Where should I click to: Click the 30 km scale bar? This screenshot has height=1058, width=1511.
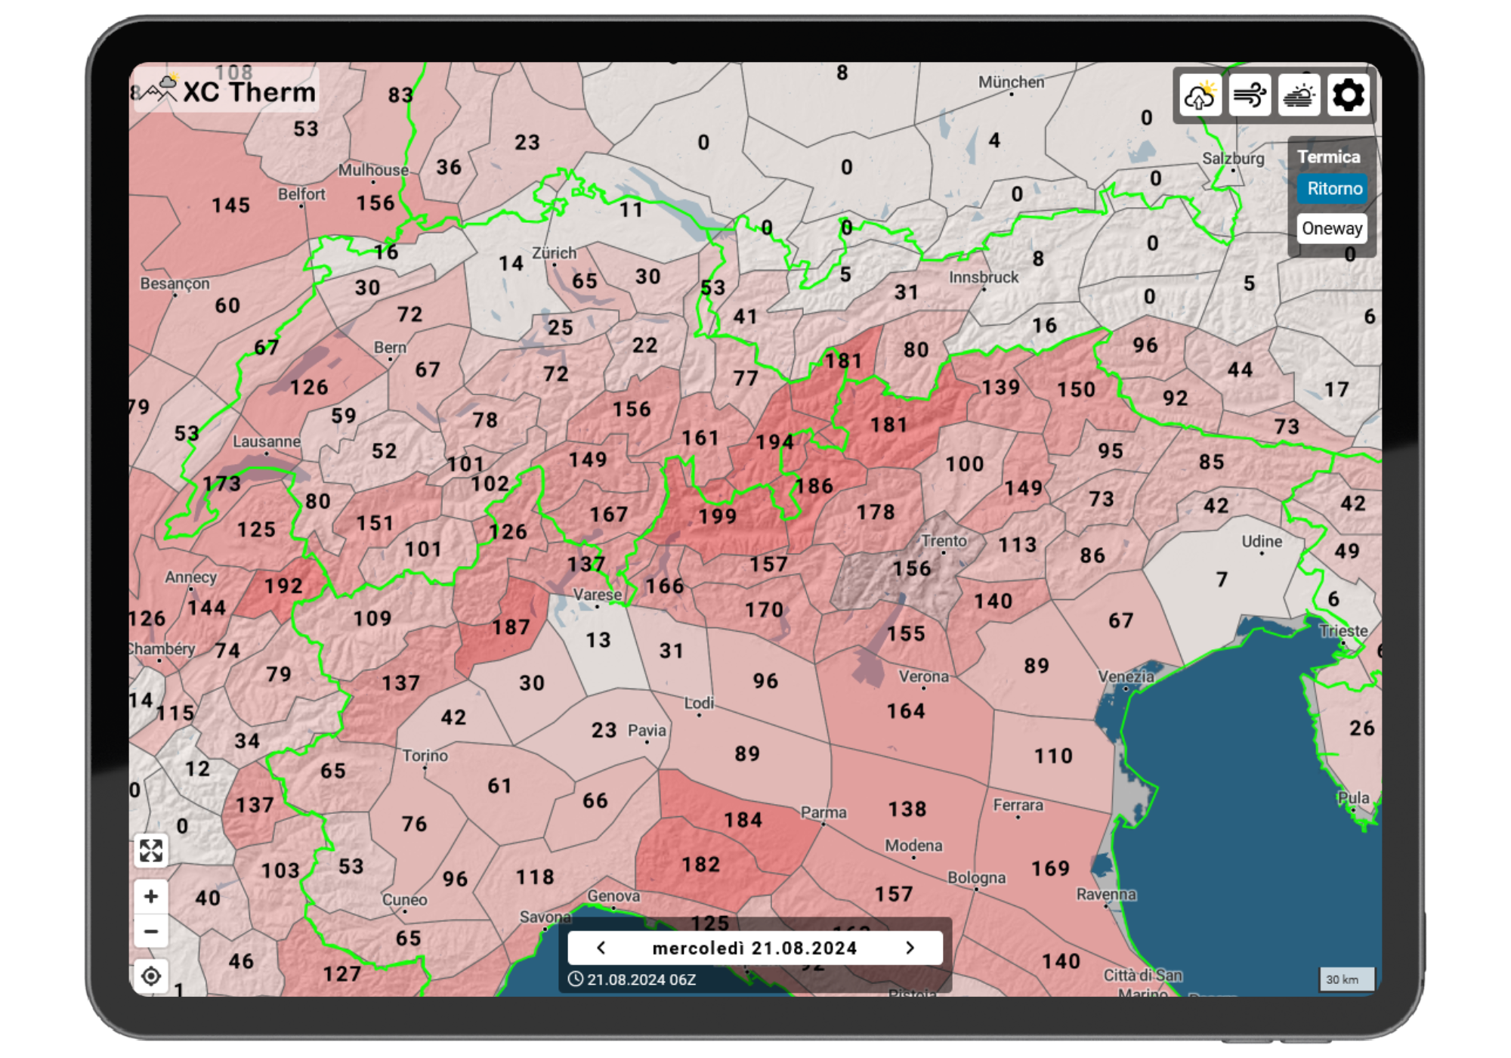click(1347, 979)
